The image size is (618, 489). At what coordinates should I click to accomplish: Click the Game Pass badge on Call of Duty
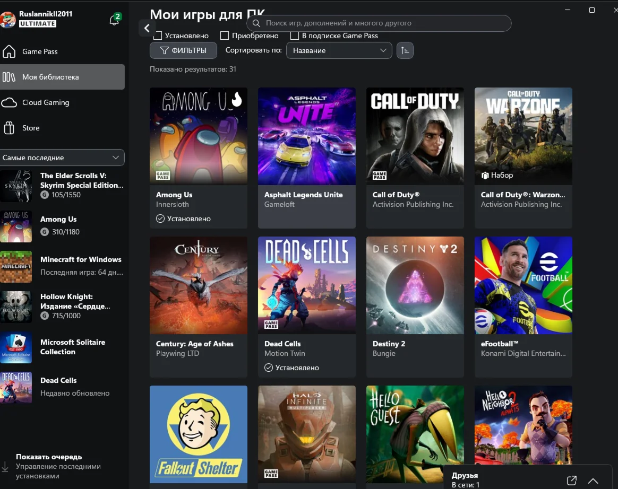click(380, 176)
